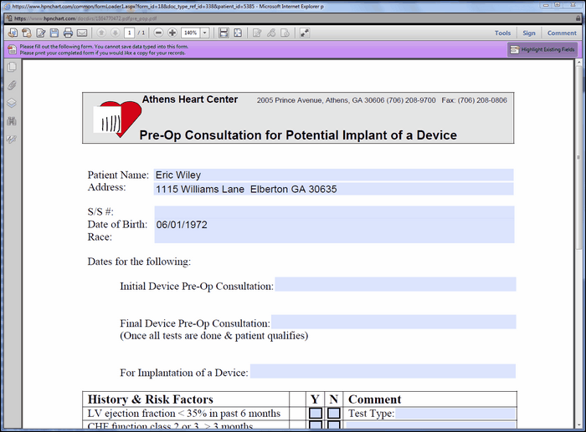The height and width of the screenshot is (432, 586).
Task: Toggle read mode expand-arrows icon
Action: pyautogui.click(x=305, y=33)
